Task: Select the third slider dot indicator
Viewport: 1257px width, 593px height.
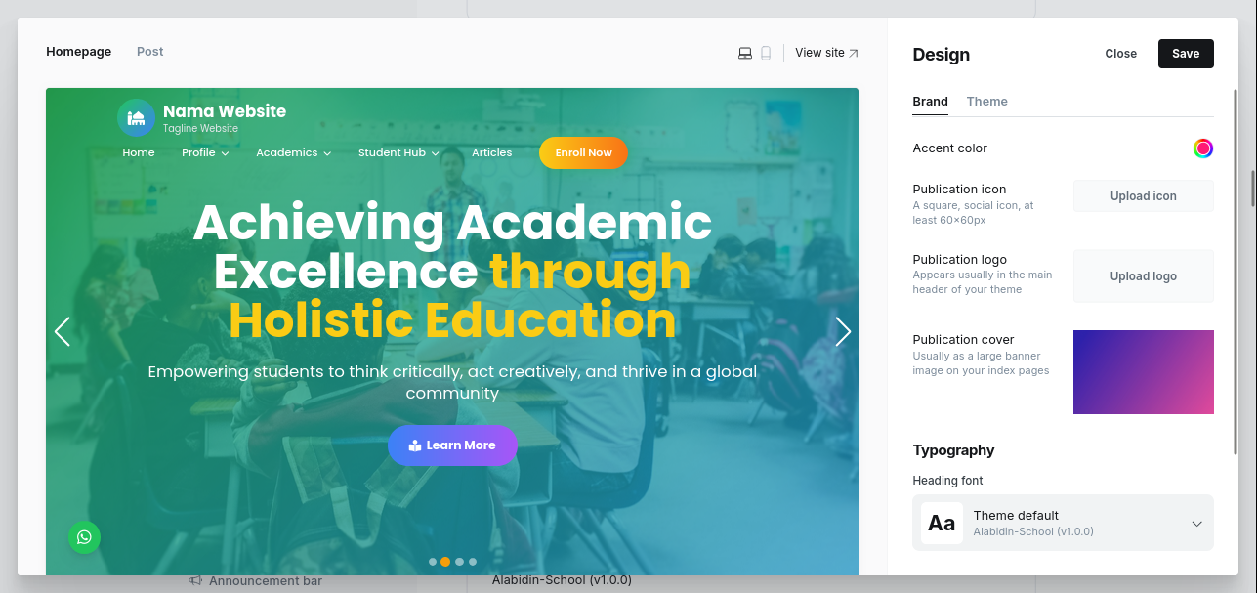Action: (459, 562)
